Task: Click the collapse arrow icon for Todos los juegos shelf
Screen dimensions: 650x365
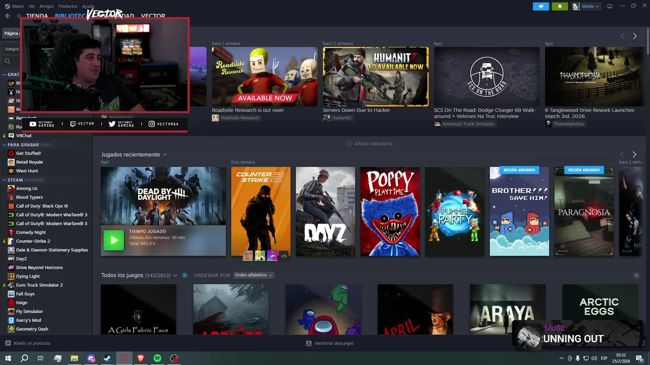Action: coord(636,275)
